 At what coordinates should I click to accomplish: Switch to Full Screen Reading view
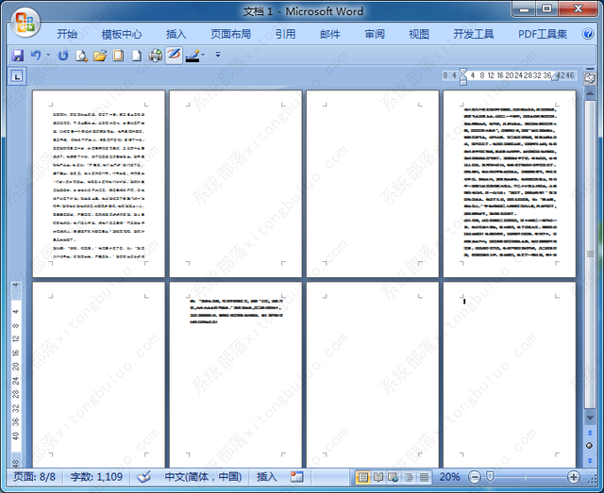[378, 477]
